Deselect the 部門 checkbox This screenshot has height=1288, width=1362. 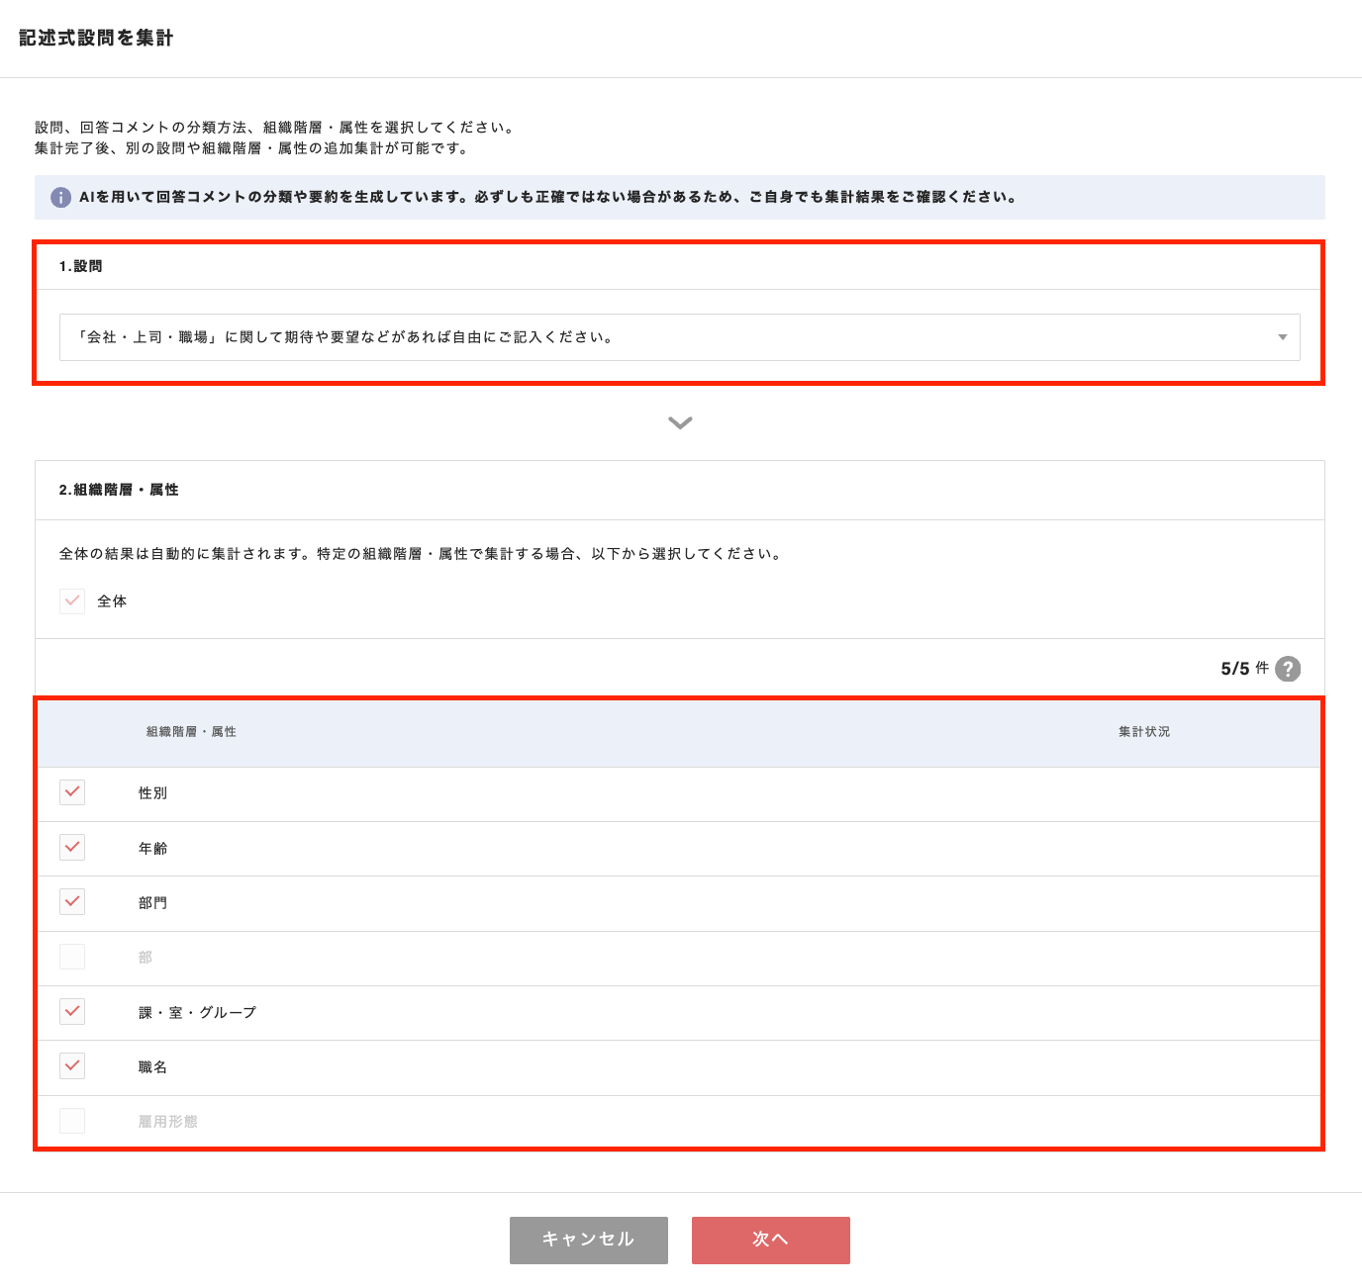72,902
